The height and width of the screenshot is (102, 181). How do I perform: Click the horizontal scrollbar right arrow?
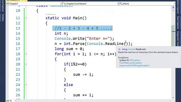[170, 101]
